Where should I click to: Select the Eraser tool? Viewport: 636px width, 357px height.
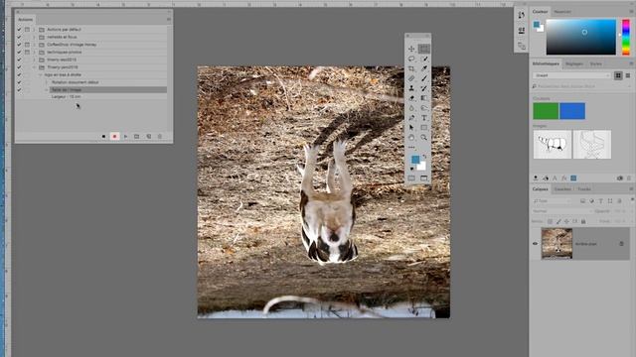411,98
